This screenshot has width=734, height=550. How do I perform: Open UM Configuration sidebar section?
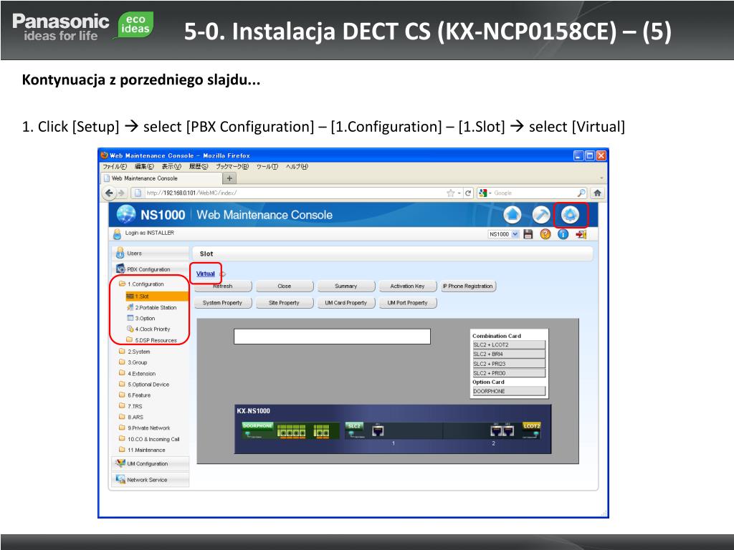(x=151, y=463)
